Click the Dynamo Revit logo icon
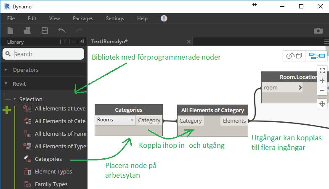329x189 pixels. tap(7, 6)
